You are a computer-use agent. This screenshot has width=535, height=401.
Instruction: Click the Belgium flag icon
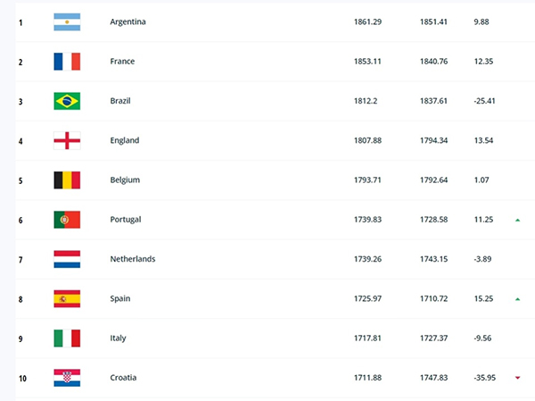point(67,180)
